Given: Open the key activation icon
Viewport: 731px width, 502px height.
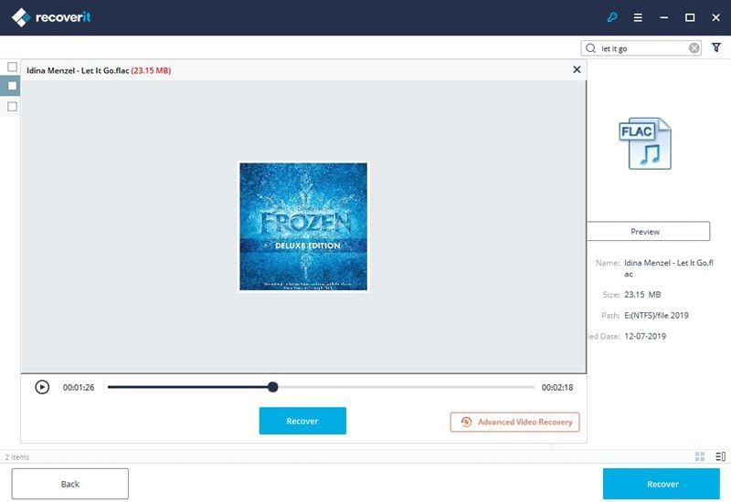Looking at the screenshot, I should click(x=612, y=17).
